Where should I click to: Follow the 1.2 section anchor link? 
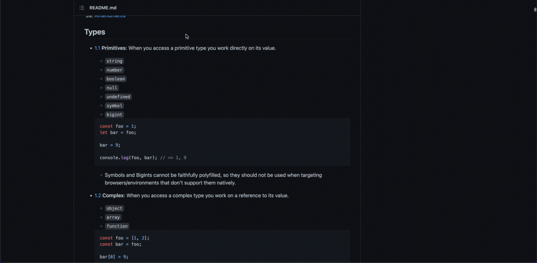98,196
